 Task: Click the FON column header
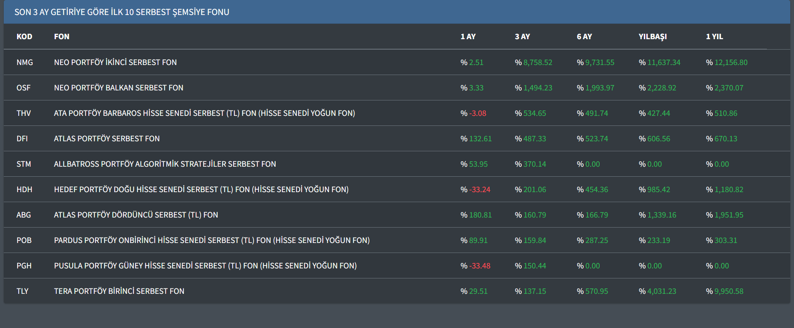62,37
